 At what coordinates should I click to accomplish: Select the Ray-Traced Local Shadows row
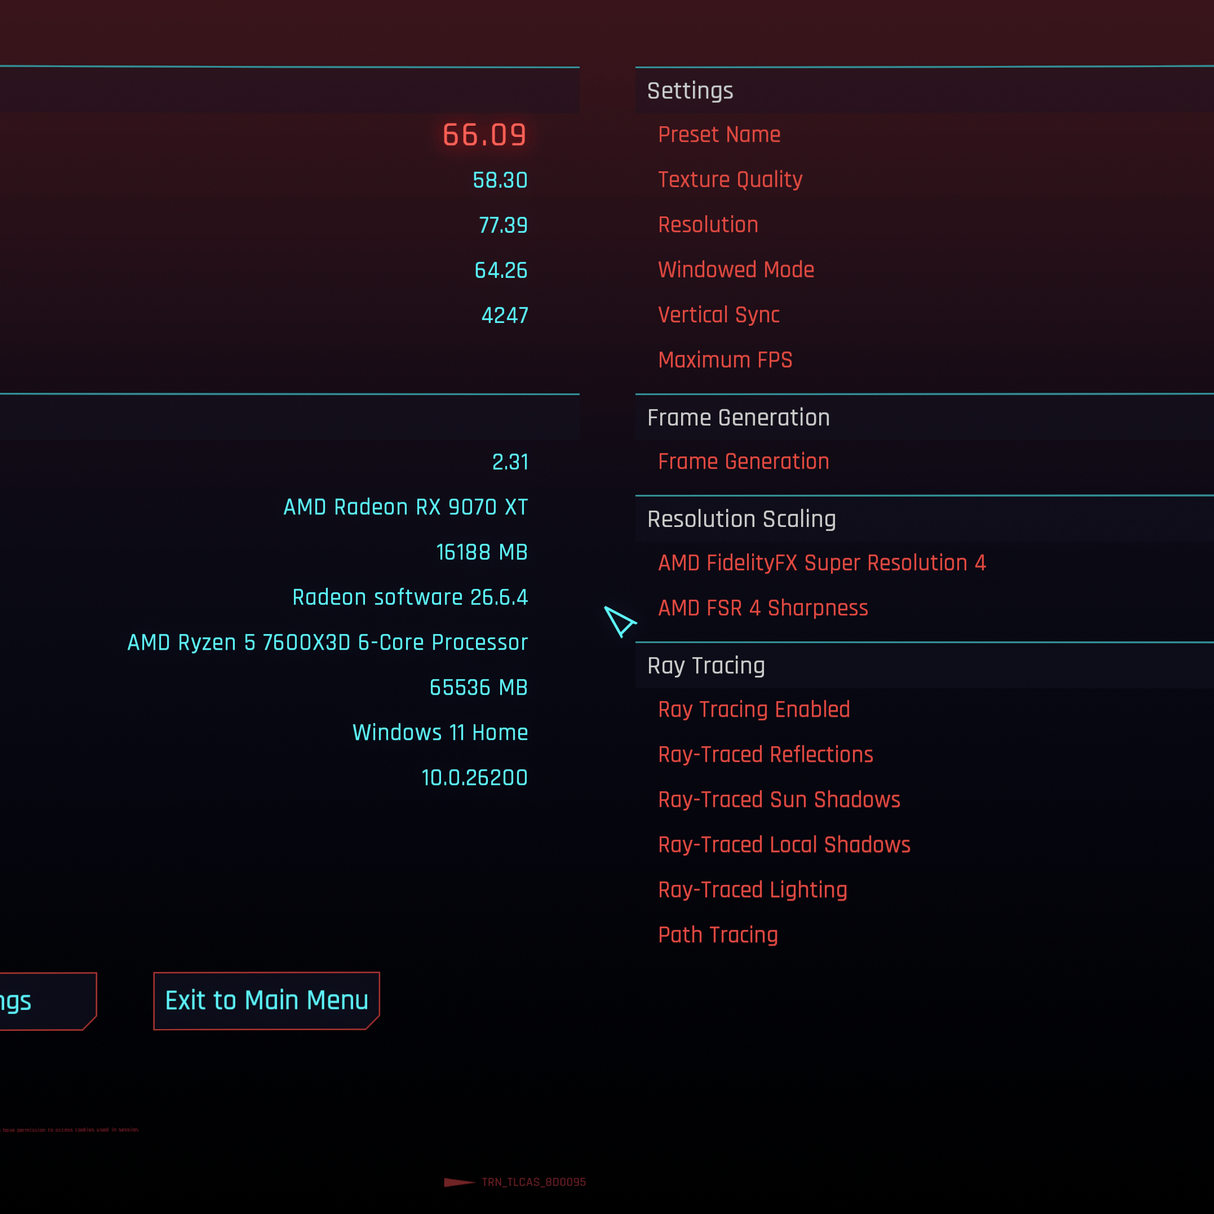(x=924, y=845)
